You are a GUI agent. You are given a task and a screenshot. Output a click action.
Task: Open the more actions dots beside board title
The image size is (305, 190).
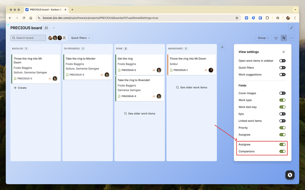point(53,28)
